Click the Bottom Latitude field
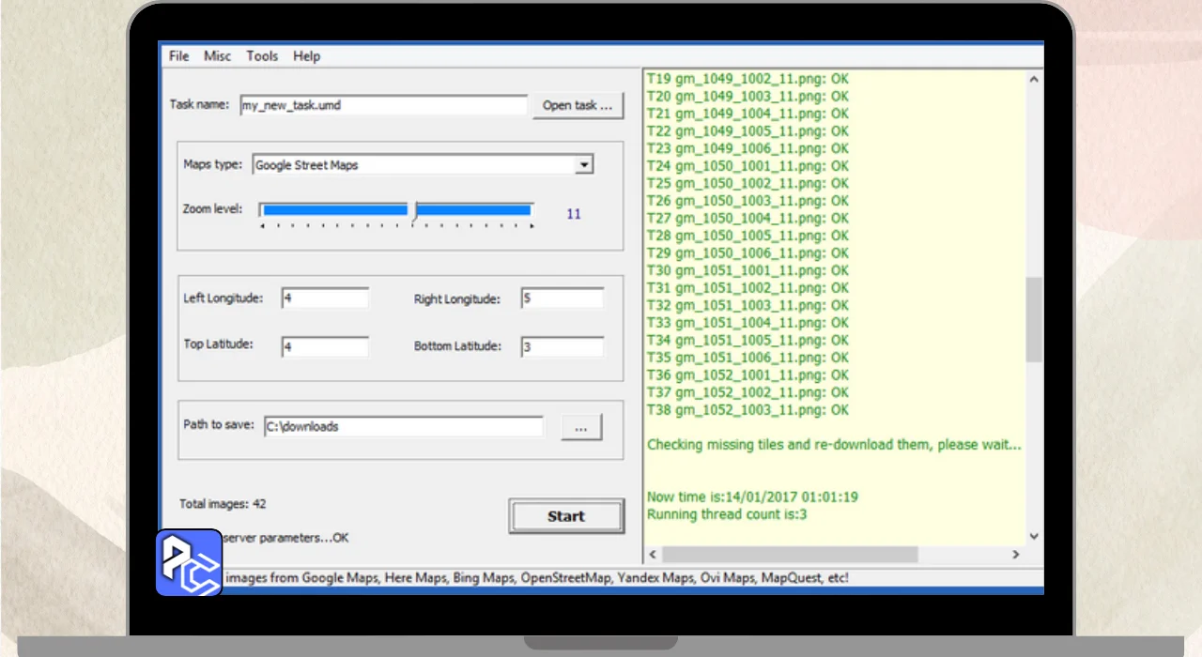 click(x=562, y=346)
